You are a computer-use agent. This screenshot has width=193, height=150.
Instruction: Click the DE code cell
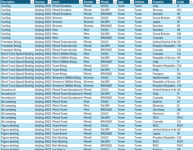[185, 110]
